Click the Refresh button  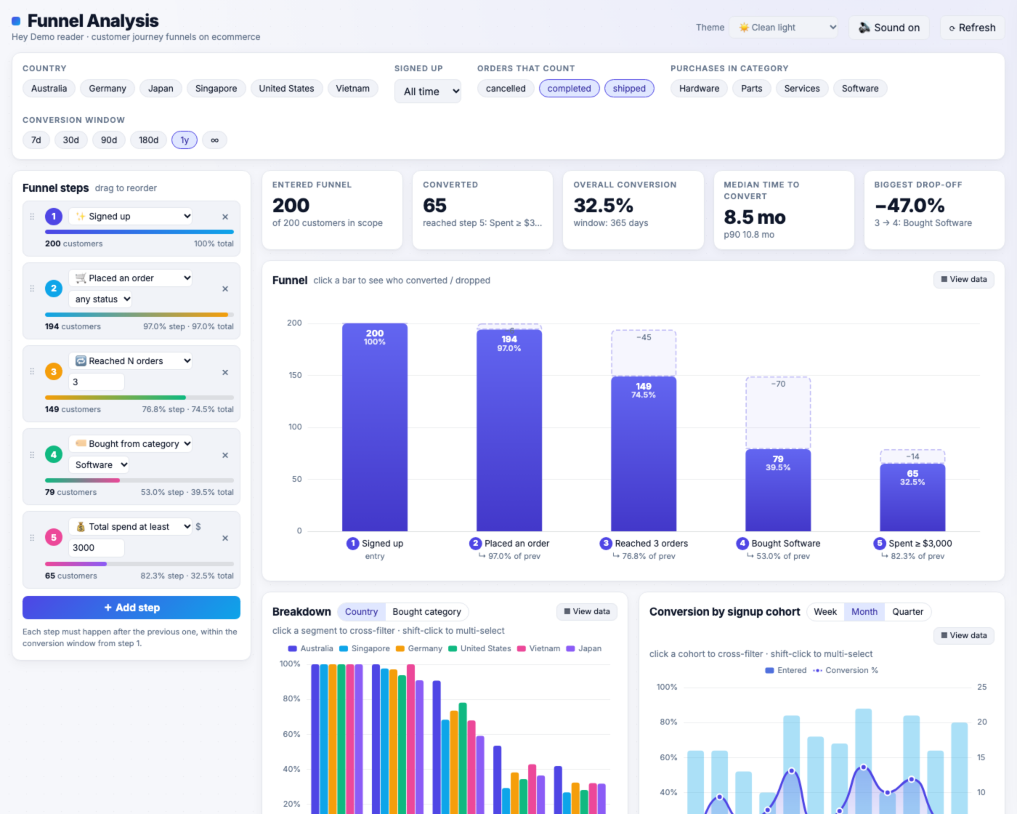point(972,28)
